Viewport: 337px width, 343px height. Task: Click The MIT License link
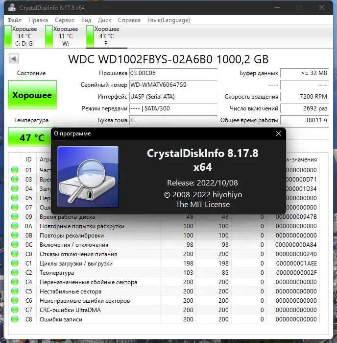pos(203,205)
